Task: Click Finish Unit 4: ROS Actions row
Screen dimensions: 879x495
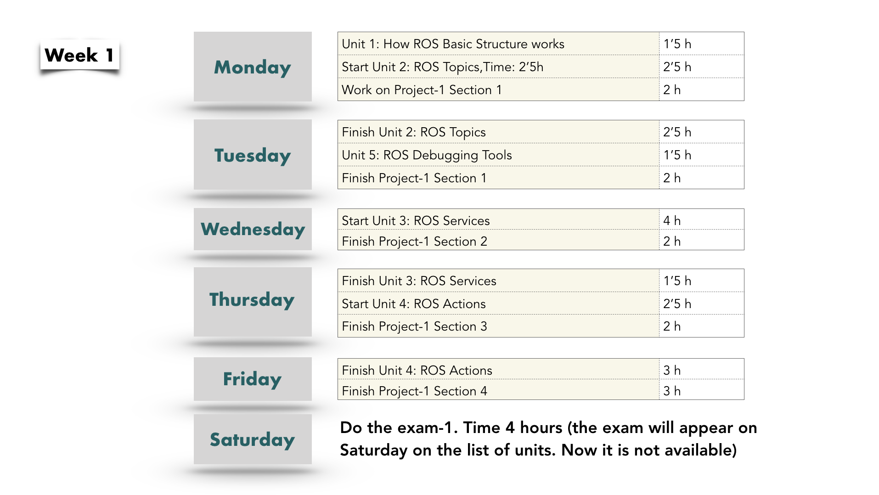Action: [541, 369]
